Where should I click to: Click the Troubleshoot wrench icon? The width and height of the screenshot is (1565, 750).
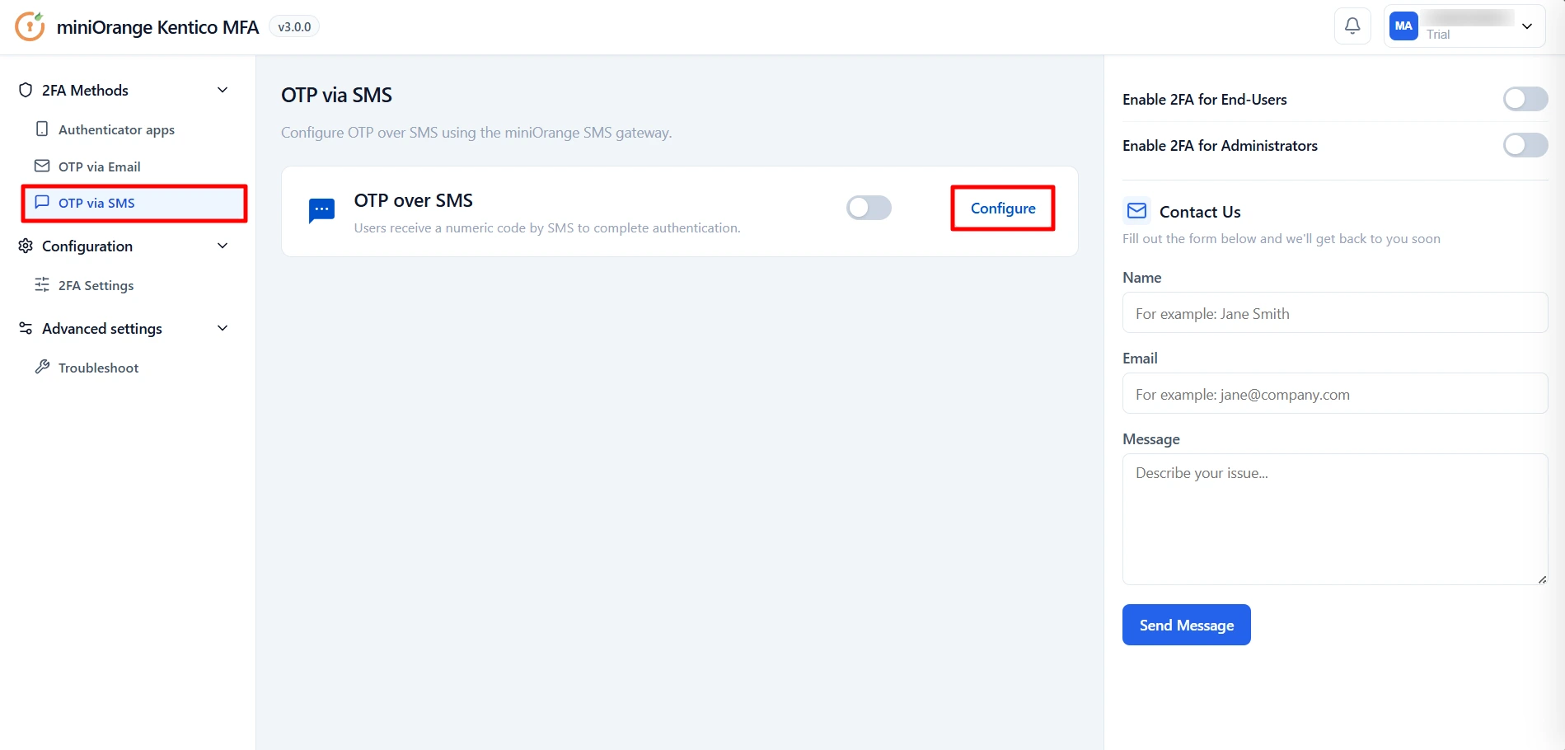(42, 367)
